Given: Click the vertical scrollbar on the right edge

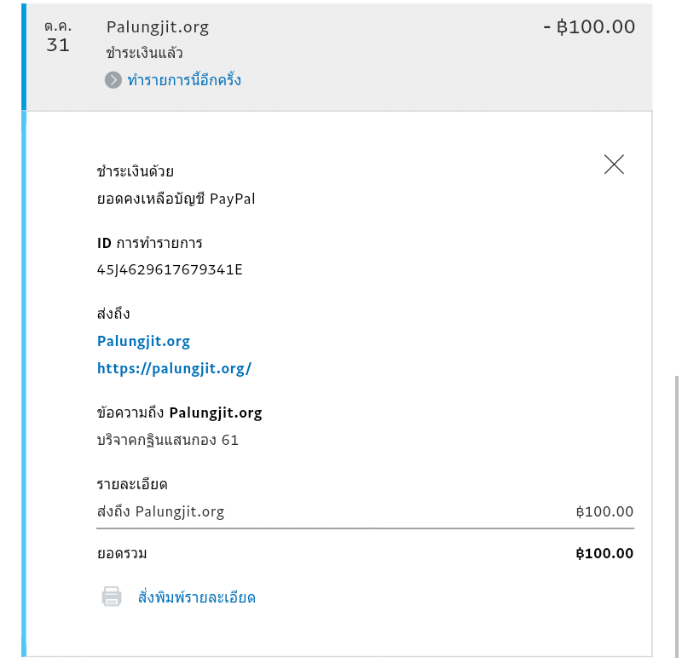Looking at the screenshot, I should click(676, 516).
